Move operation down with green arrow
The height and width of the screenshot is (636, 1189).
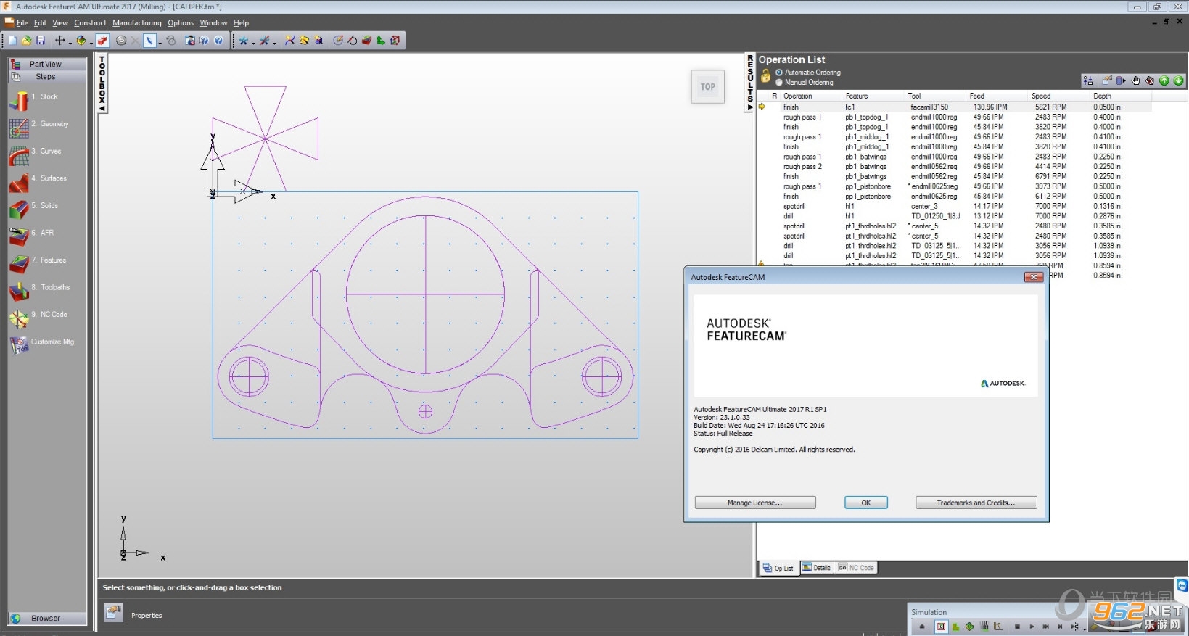click(x=1179, y=80)
